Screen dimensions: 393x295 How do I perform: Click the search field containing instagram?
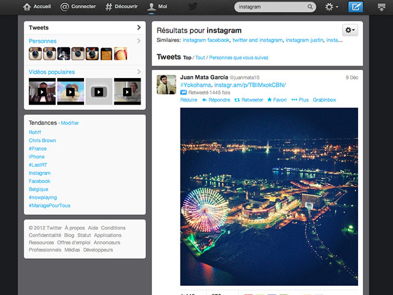click(275, 7)
